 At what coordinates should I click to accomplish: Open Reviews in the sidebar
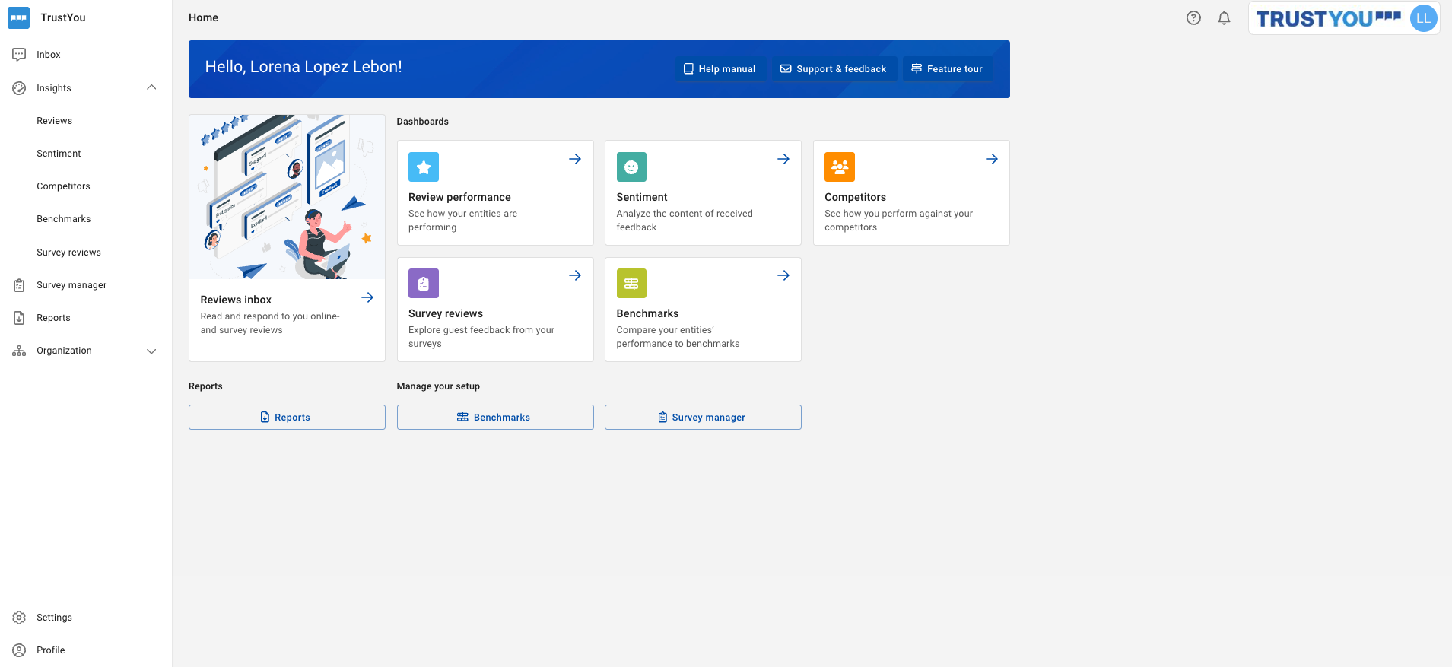(55, 121)
